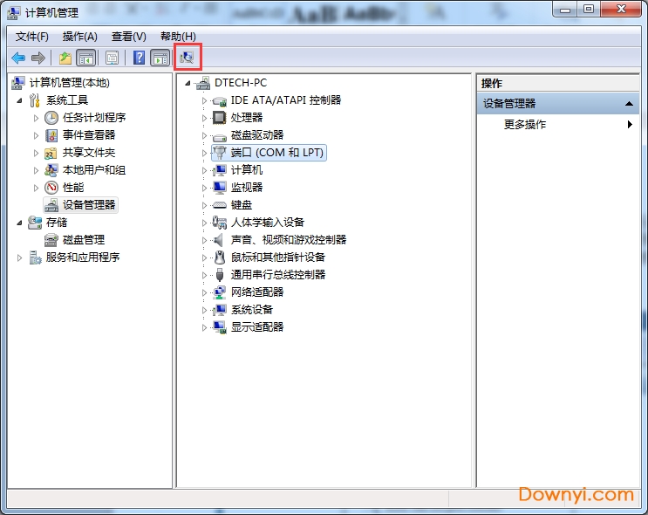The width and height of the screenshot is (648, 515).
Task: Open the Properties toolbar icon
Action: (112, 58)
